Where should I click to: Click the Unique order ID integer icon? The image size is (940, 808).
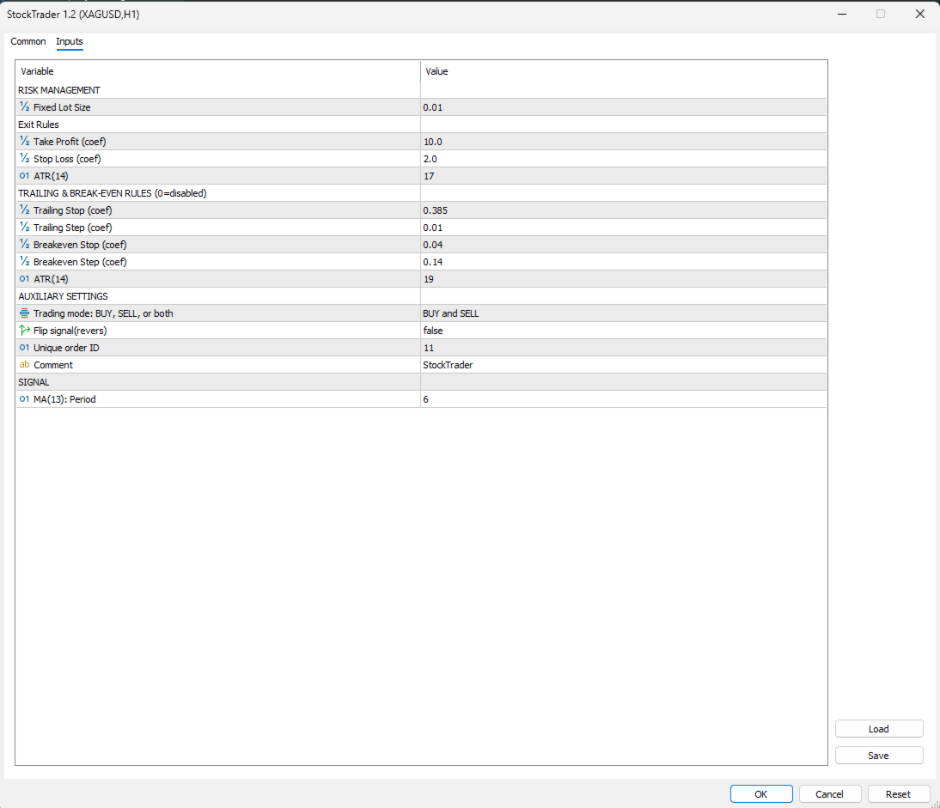(25, 348)
